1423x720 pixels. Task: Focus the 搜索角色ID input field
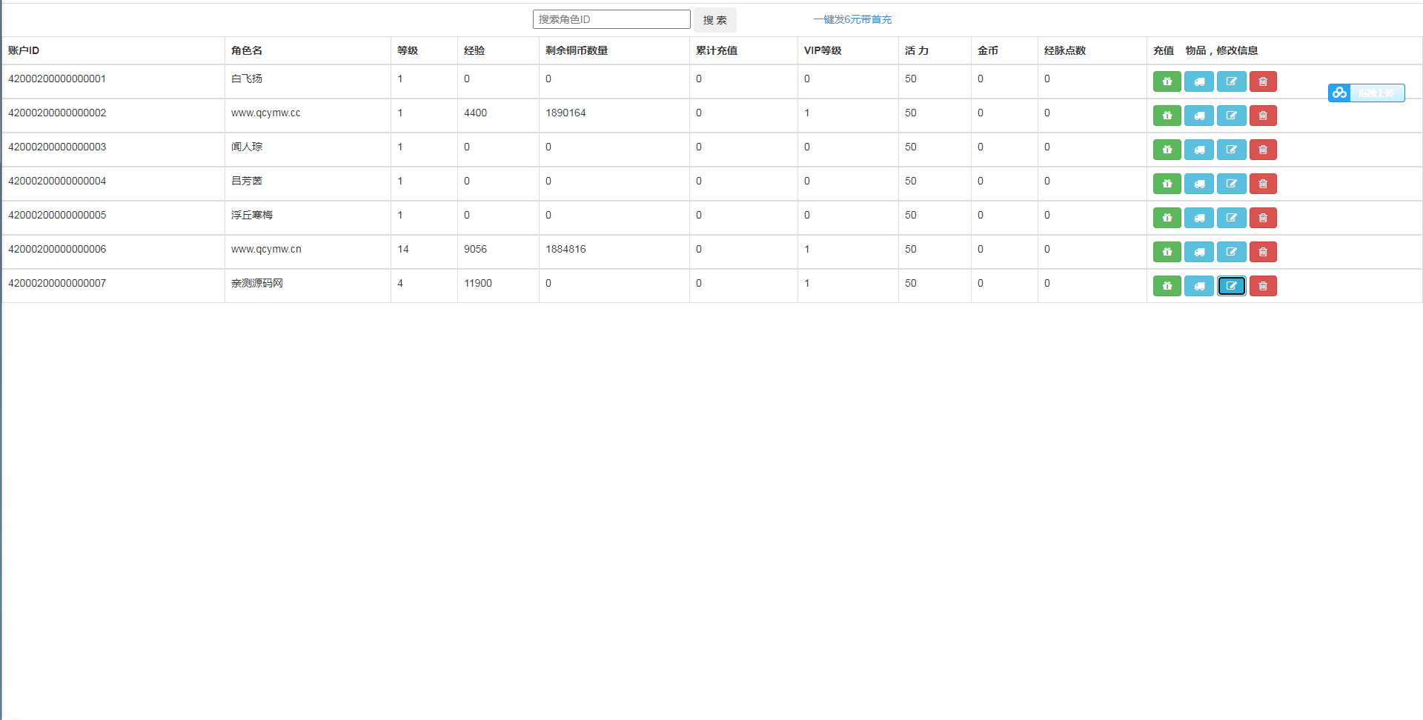[x=611, y=19]
